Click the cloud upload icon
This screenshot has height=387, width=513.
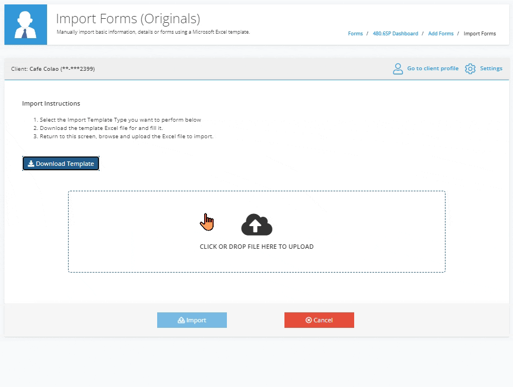pos(257,225)
